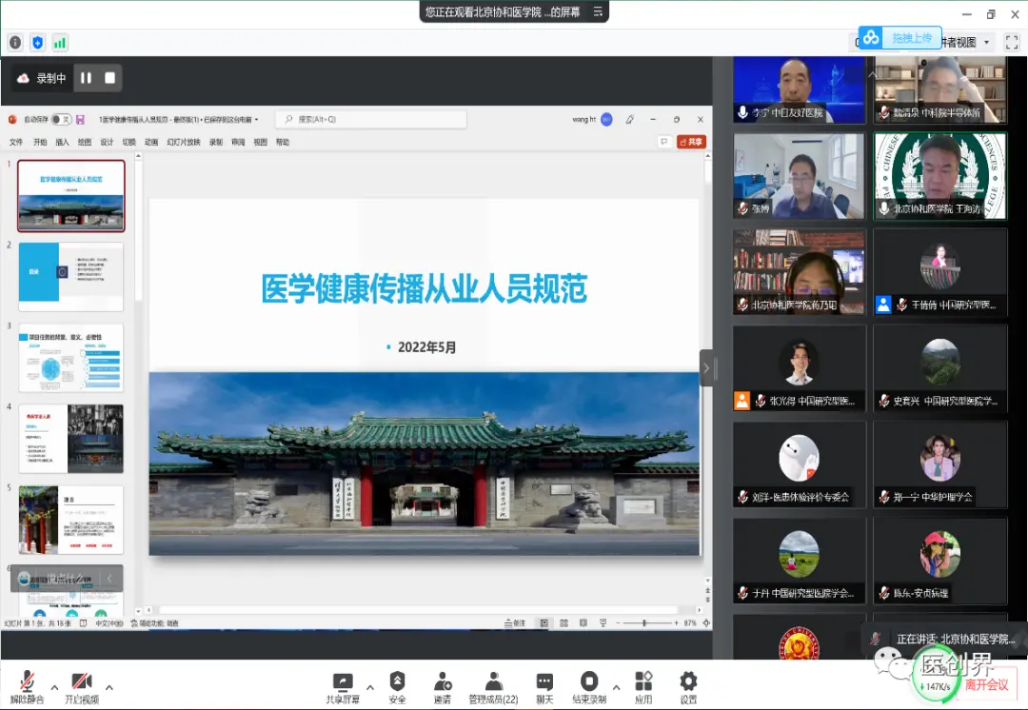Click the slide title 医学健康传播从业人员规范
Image resolution: width=1028 pixels, height=710 pixels.
[x=425, y=289]
